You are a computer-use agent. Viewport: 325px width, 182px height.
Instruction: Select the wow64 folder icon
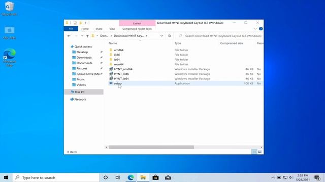pos(111,64)
